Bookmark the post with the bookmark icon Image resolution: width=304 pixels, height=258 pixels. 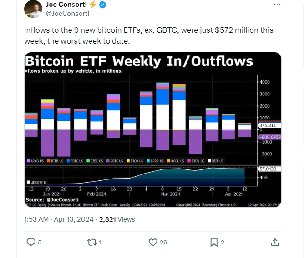[x=214, y=242]
